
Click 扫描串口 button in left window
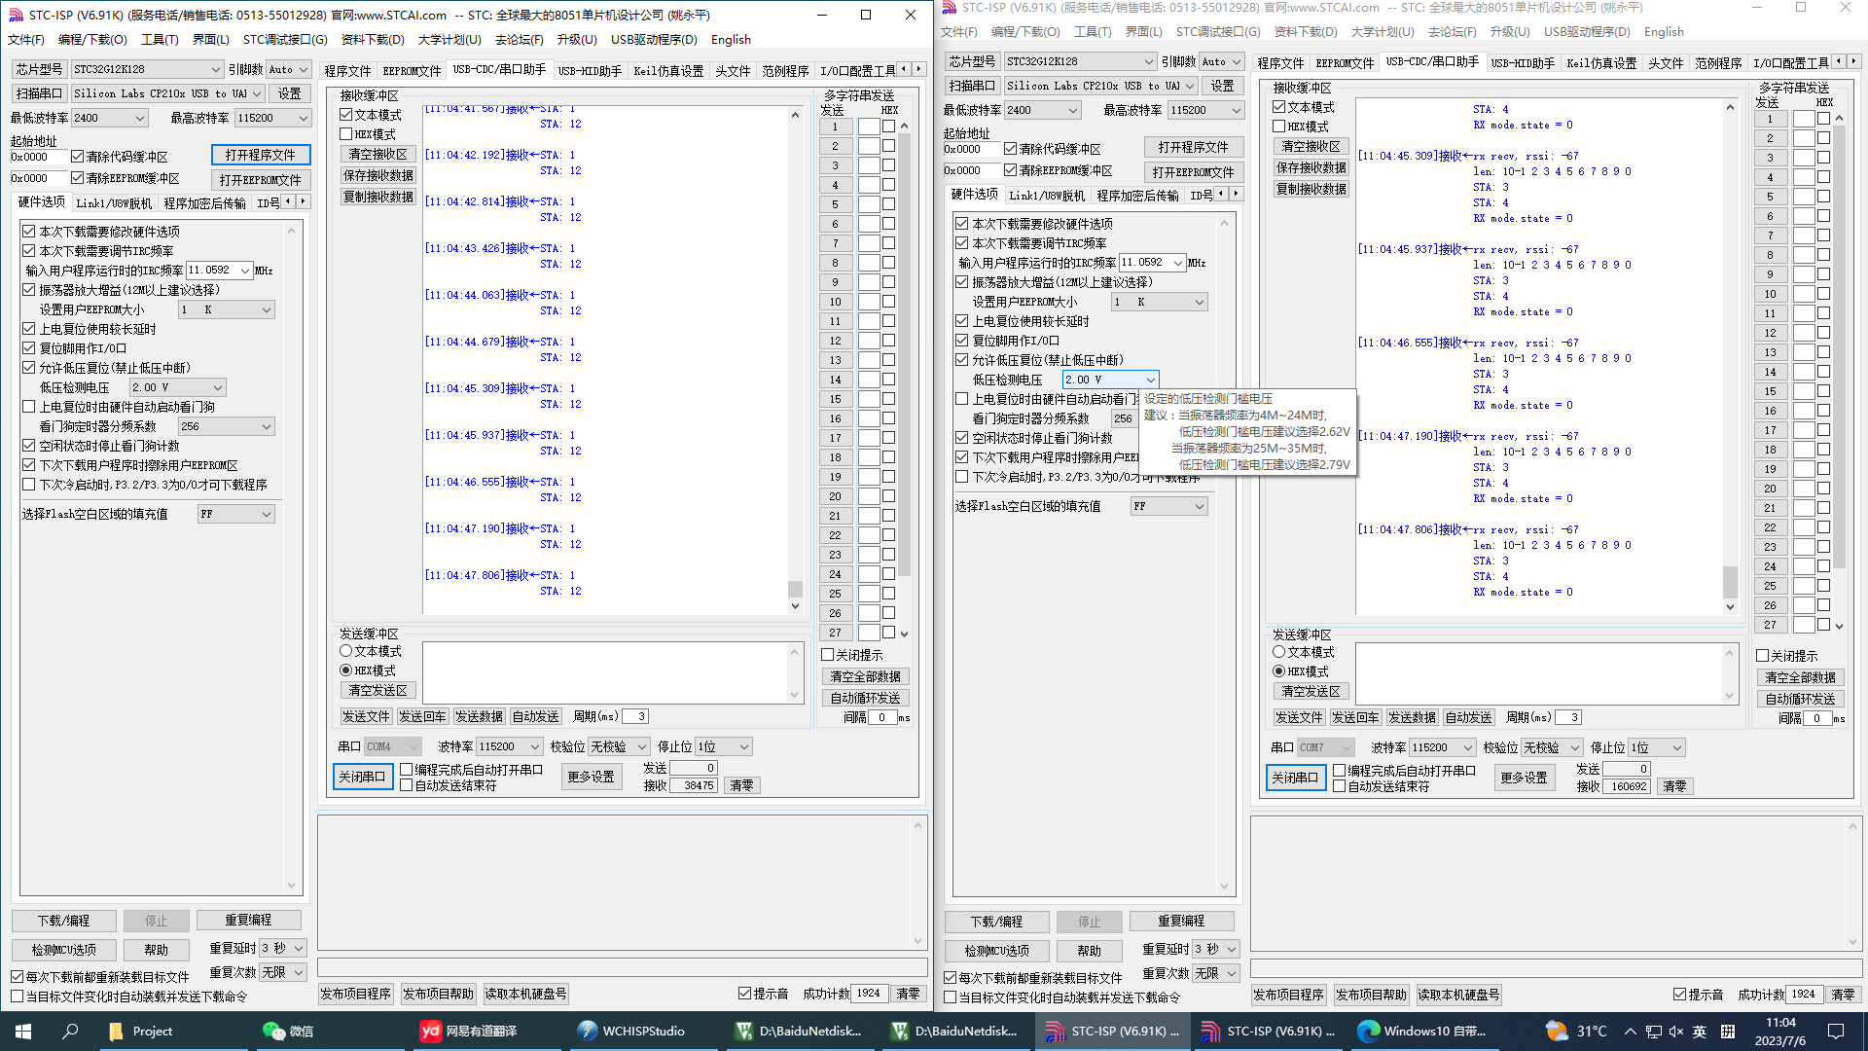tap(39, 93)
